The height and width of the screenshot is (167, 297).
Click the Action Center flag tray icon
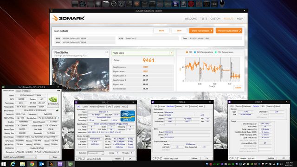click(266, 164)
